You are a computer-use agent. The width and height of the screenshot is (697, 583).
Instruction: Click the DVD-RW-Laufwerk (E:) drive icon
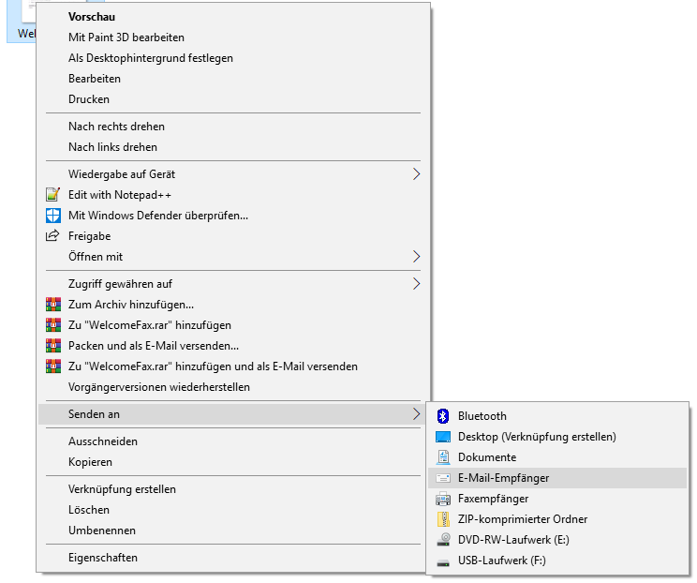[x=443, y=540]
